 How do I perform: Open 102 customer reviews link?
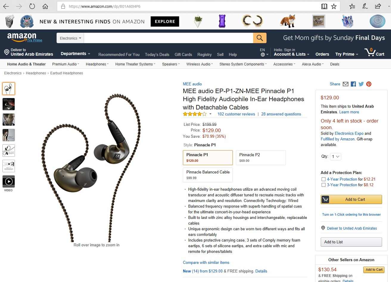point(236,114)
